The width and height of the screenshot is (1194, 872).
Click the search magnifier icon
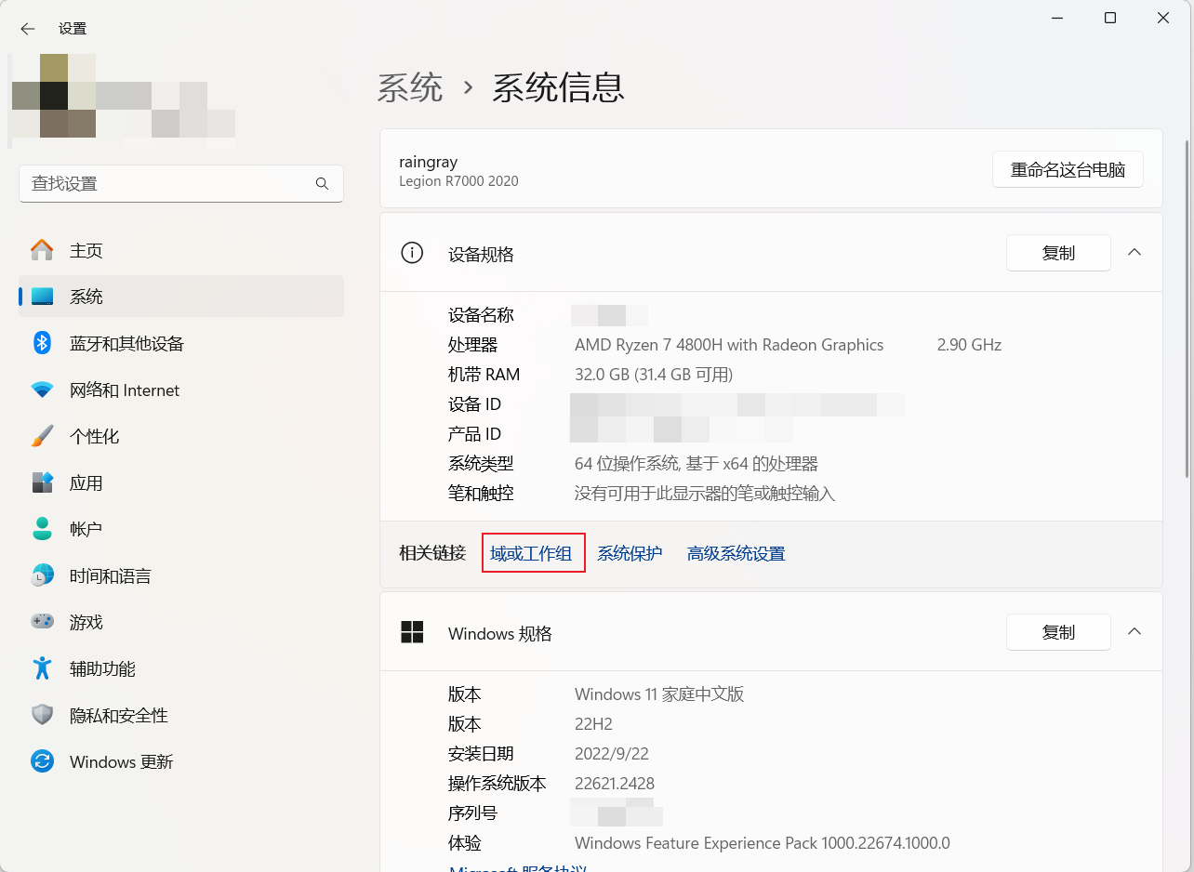(322, 184)
